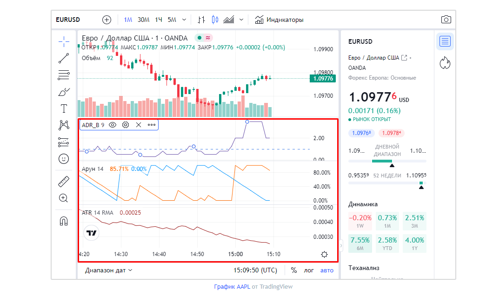
Task: Switch to the 5M timeframe
Action: click(x=172, y=20)
